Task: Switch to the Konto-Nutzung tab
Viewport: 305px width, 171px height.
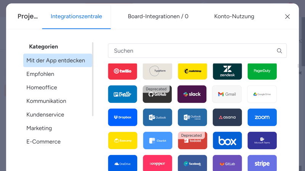Action: pos(234,16)
